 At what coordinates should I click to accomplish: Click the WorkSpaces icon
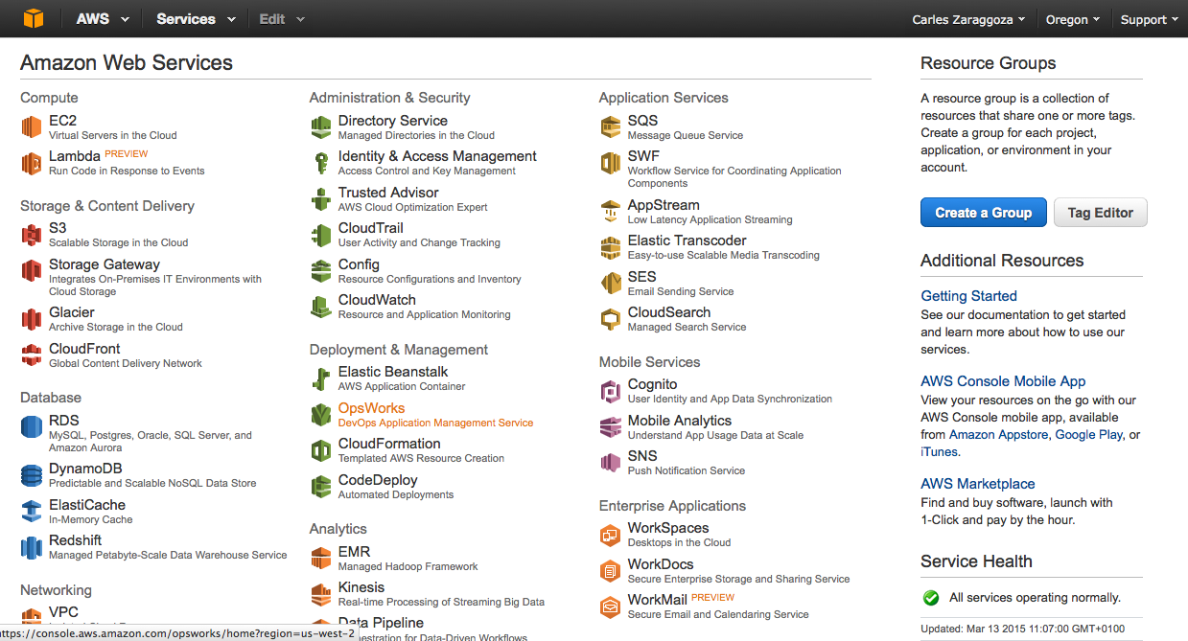tap(611, 535)
